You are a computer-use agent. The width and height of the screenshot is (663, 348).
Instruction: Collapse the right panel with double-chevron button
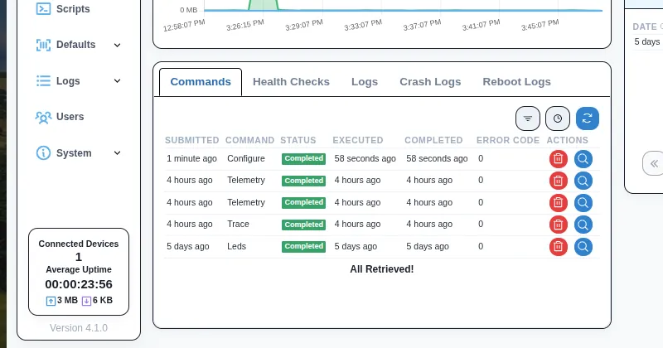click(654, 163)
